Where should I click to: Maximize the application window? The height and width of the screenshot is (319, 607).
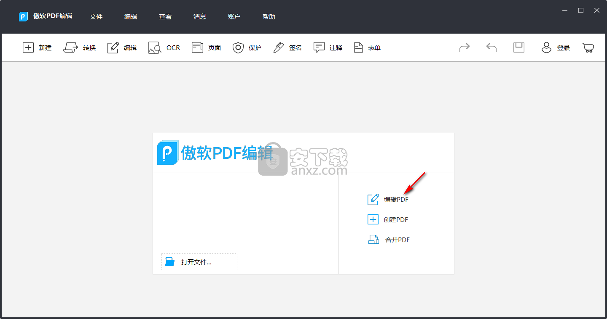pyautogui.click(x=581, y=10)
